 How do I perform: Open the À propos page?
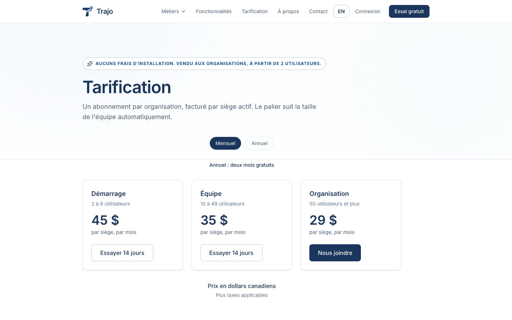(x=288, y=11)
